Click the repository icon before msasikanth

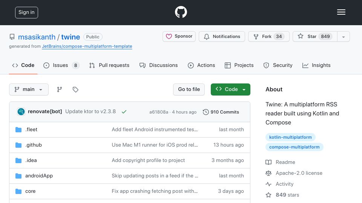tap(12, 37)
